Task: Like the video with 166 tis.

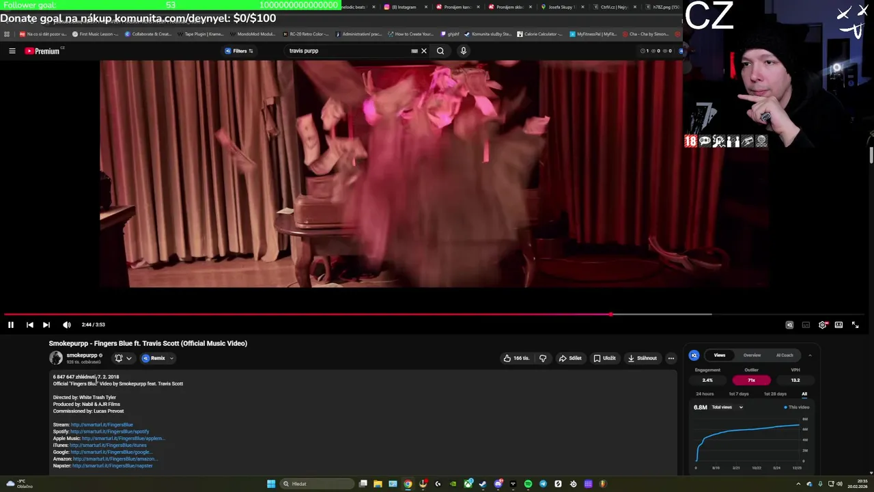Action: click(x=516, y=358)
